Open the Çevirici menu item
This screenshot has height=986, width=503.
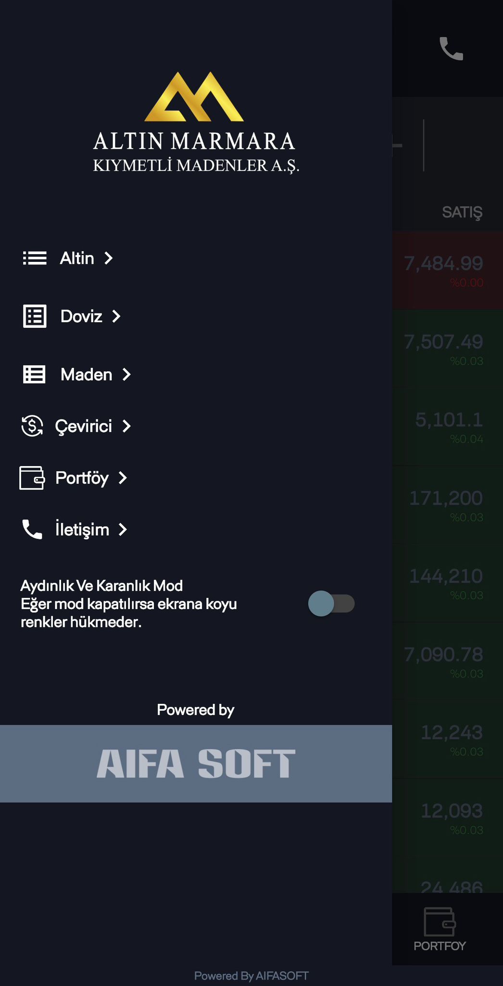(84, 426)
